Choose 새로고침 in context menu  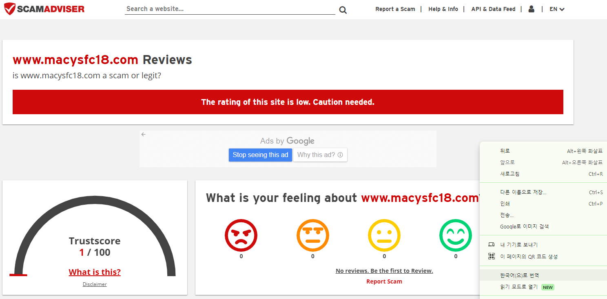(543, 174)
